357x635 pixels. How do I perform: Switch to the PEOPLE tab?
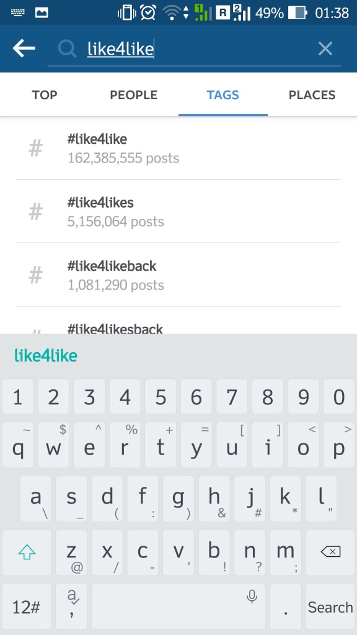point(134,95)
